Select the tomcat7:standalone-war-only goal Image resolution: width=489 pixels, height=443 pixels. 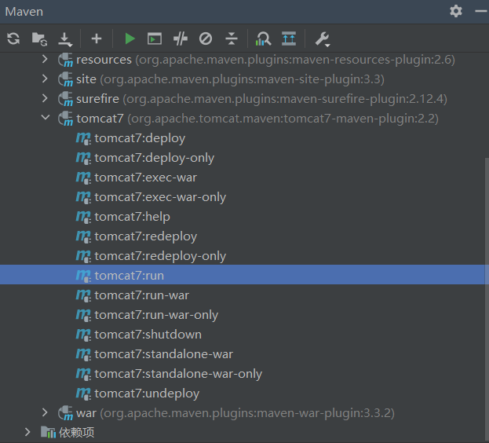(178, 374)
